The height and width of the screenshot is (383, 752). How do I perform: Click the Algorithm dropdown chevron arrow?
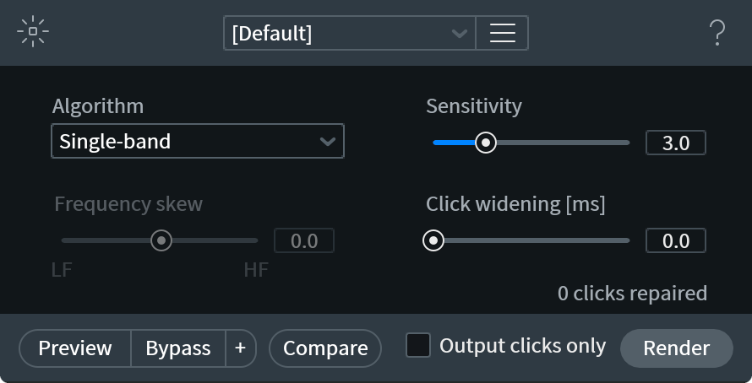click(328, 142)
